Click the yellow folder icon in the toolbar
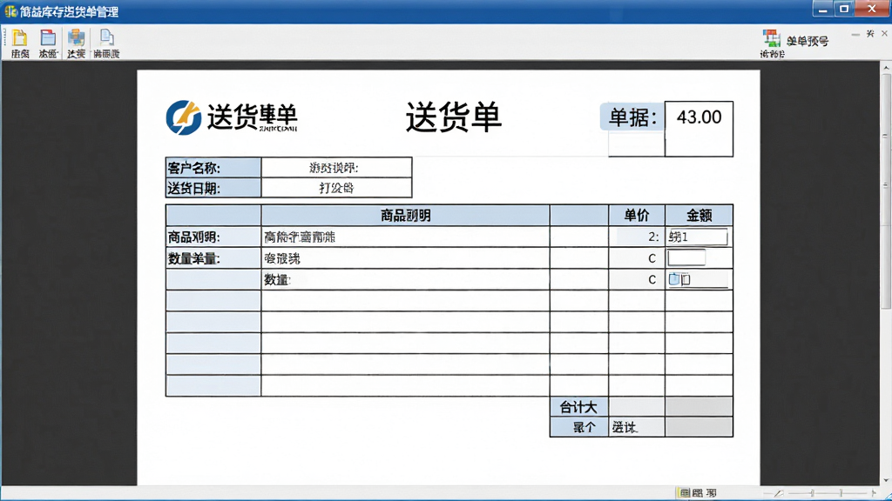 pyautogui.click(x=20, y=38)
